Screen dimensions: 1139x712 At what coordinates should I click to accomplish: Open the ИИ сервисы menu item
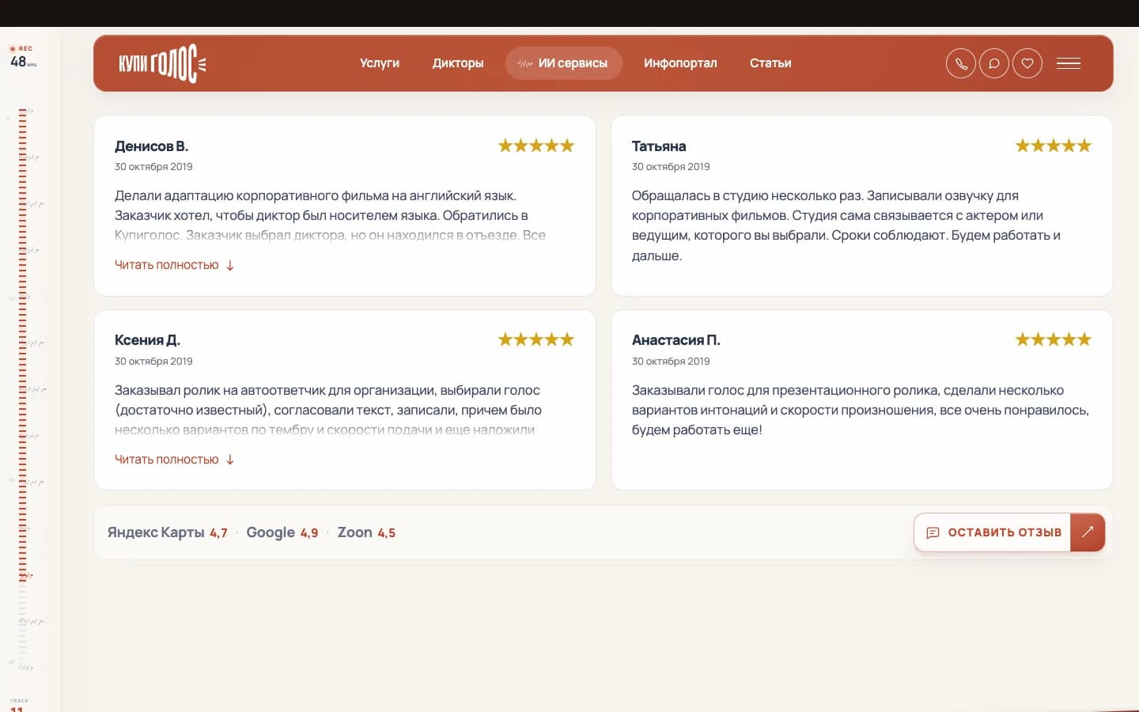point(564,63)
